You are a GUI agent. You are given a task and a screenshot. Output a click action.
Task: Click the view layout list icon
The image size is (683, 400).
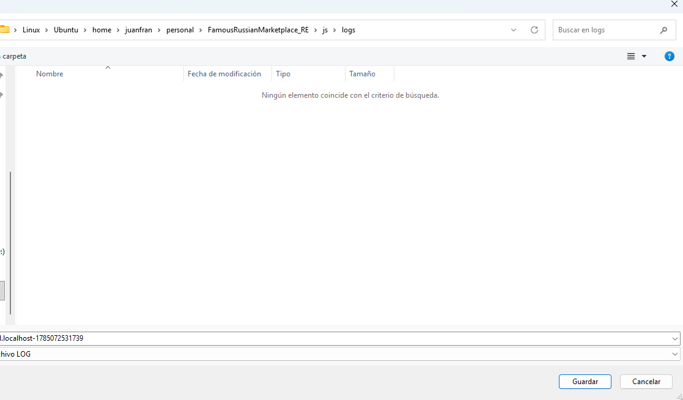(631, 56)
